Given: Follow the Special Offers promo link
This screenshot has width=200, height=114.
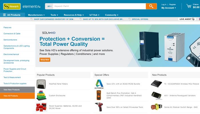Looking at the screenshot, I should click(140, 19).
